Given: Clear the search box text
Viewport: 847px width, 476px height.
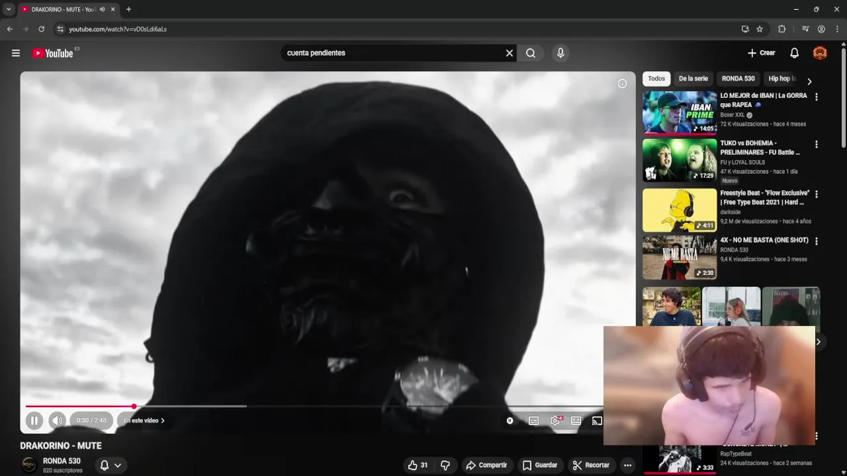Looking at the screenshot, I should click(x=510, y=53).
